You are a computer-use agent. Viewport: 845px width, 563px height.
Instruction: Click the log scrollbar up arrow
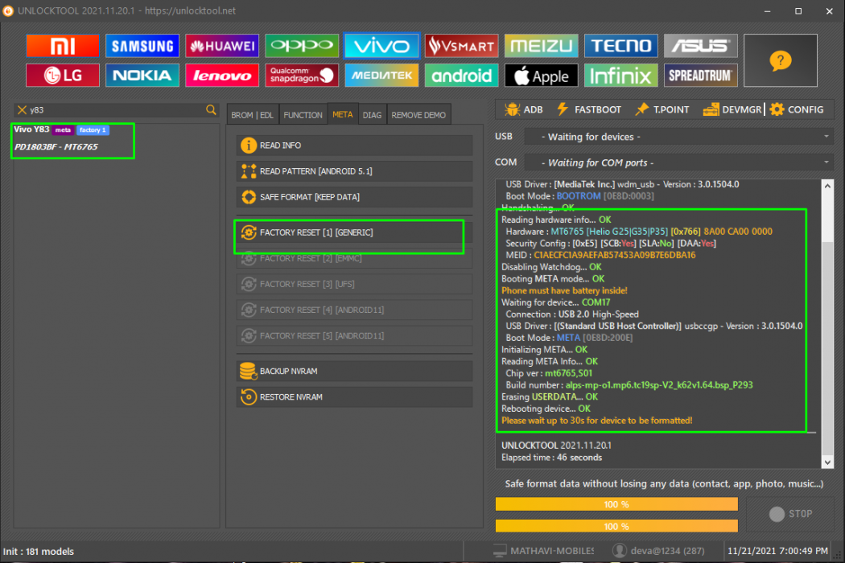click(x=828, y=186)
